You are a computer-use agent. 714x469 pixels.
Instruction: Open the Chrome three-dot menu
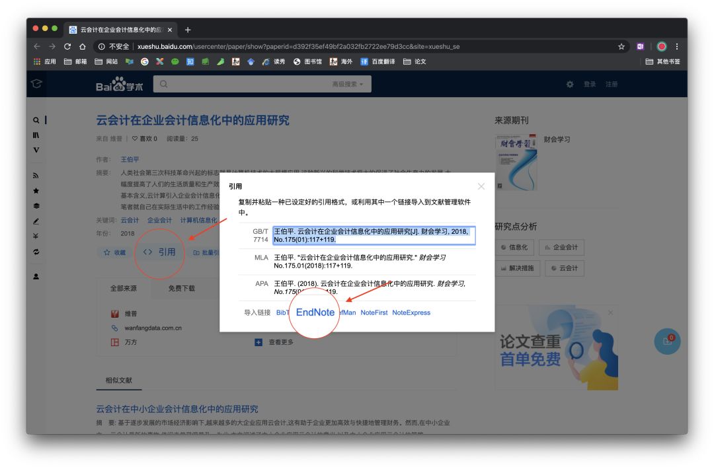coord(677,46)
